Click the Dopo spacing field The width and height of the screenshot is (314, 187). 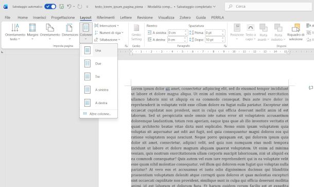[x=213, y=40]
